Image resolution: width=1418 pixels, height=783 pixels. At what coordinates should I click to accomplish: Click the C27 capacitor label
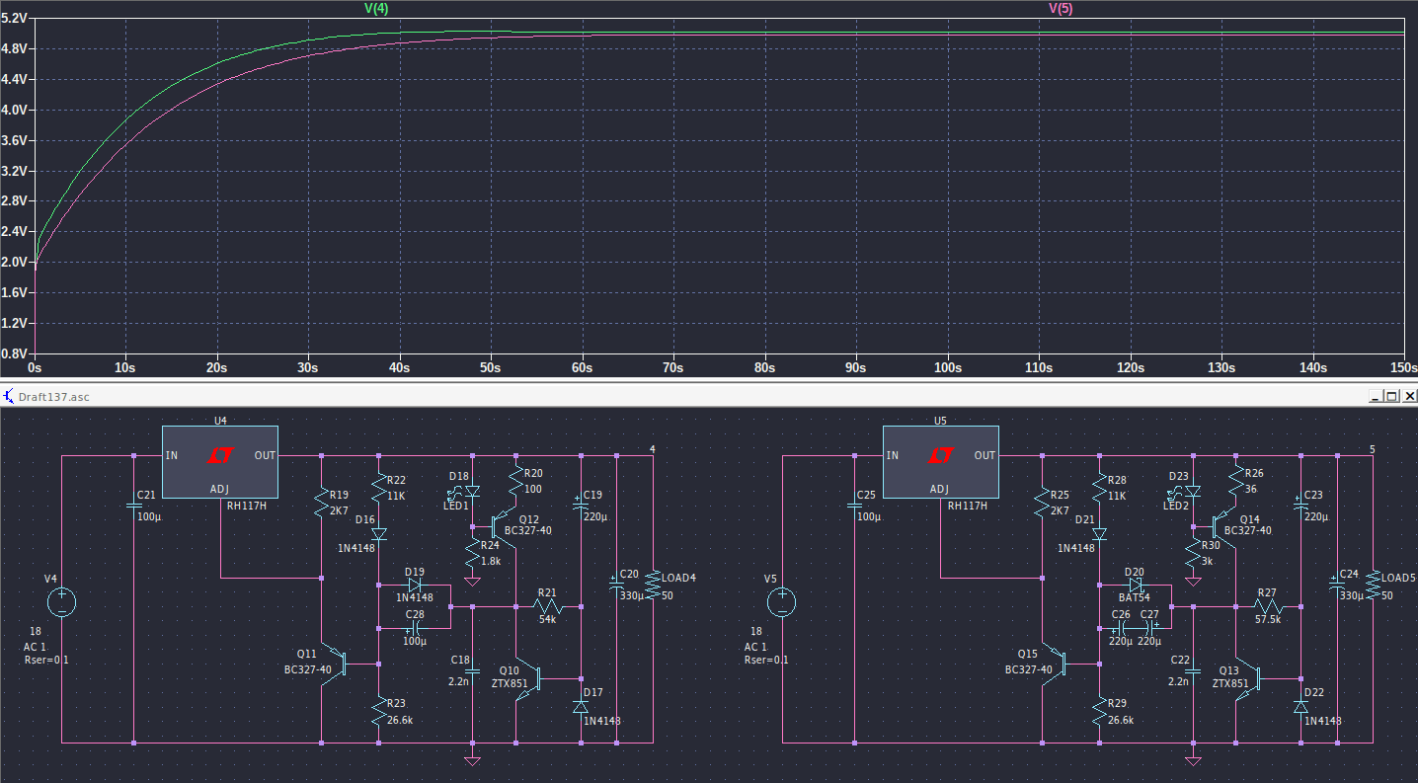[1149, 613]
